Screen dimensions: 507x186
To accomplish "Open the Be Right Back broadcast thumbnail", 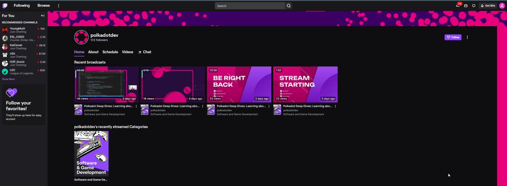I will pyautogui.click(x=239, y=84).
